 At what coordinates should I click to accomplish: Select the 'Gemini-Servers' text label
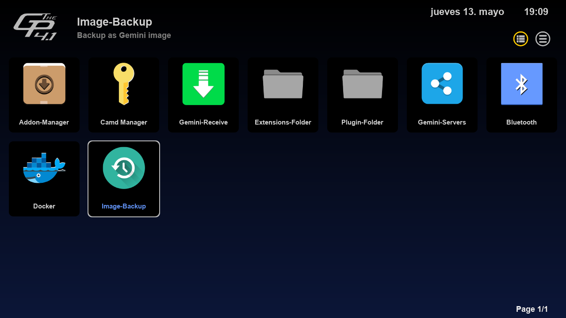(442, 122)
